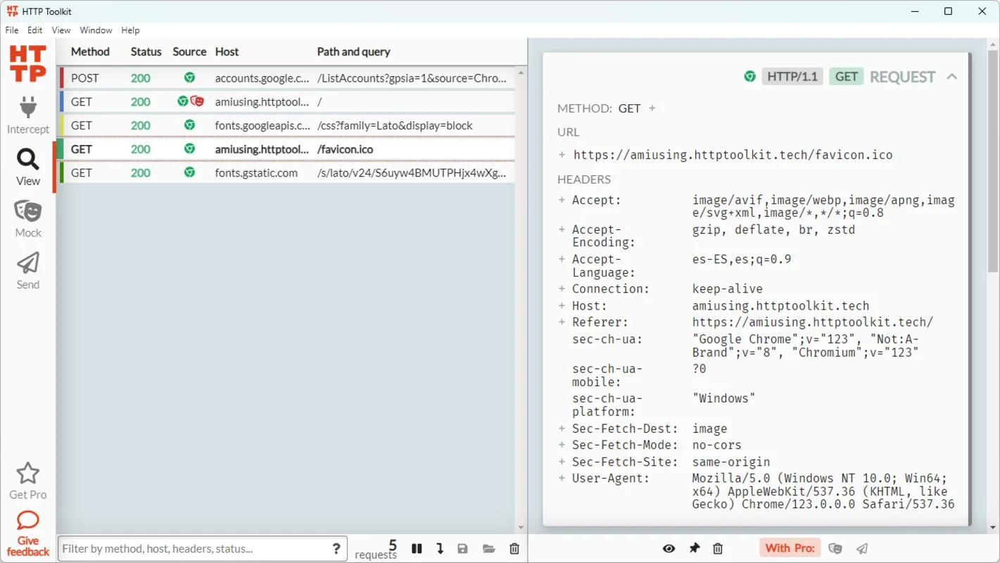Screen dimensions: 1000x563
Task: Click the Status column header
Action: (x=146, y=51)
